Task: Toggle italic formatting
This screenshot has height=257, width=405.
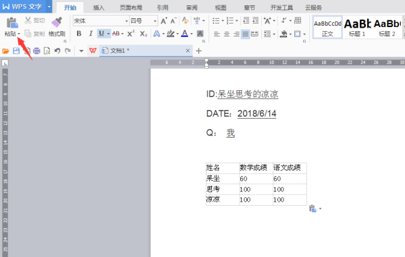Action: (x=90, y=34)
